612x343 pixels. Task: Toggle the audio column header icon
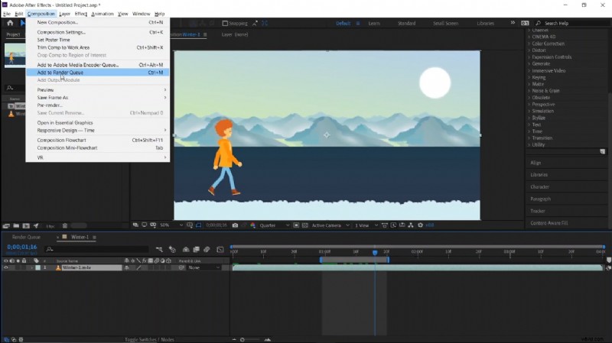[x=12, y=260]
